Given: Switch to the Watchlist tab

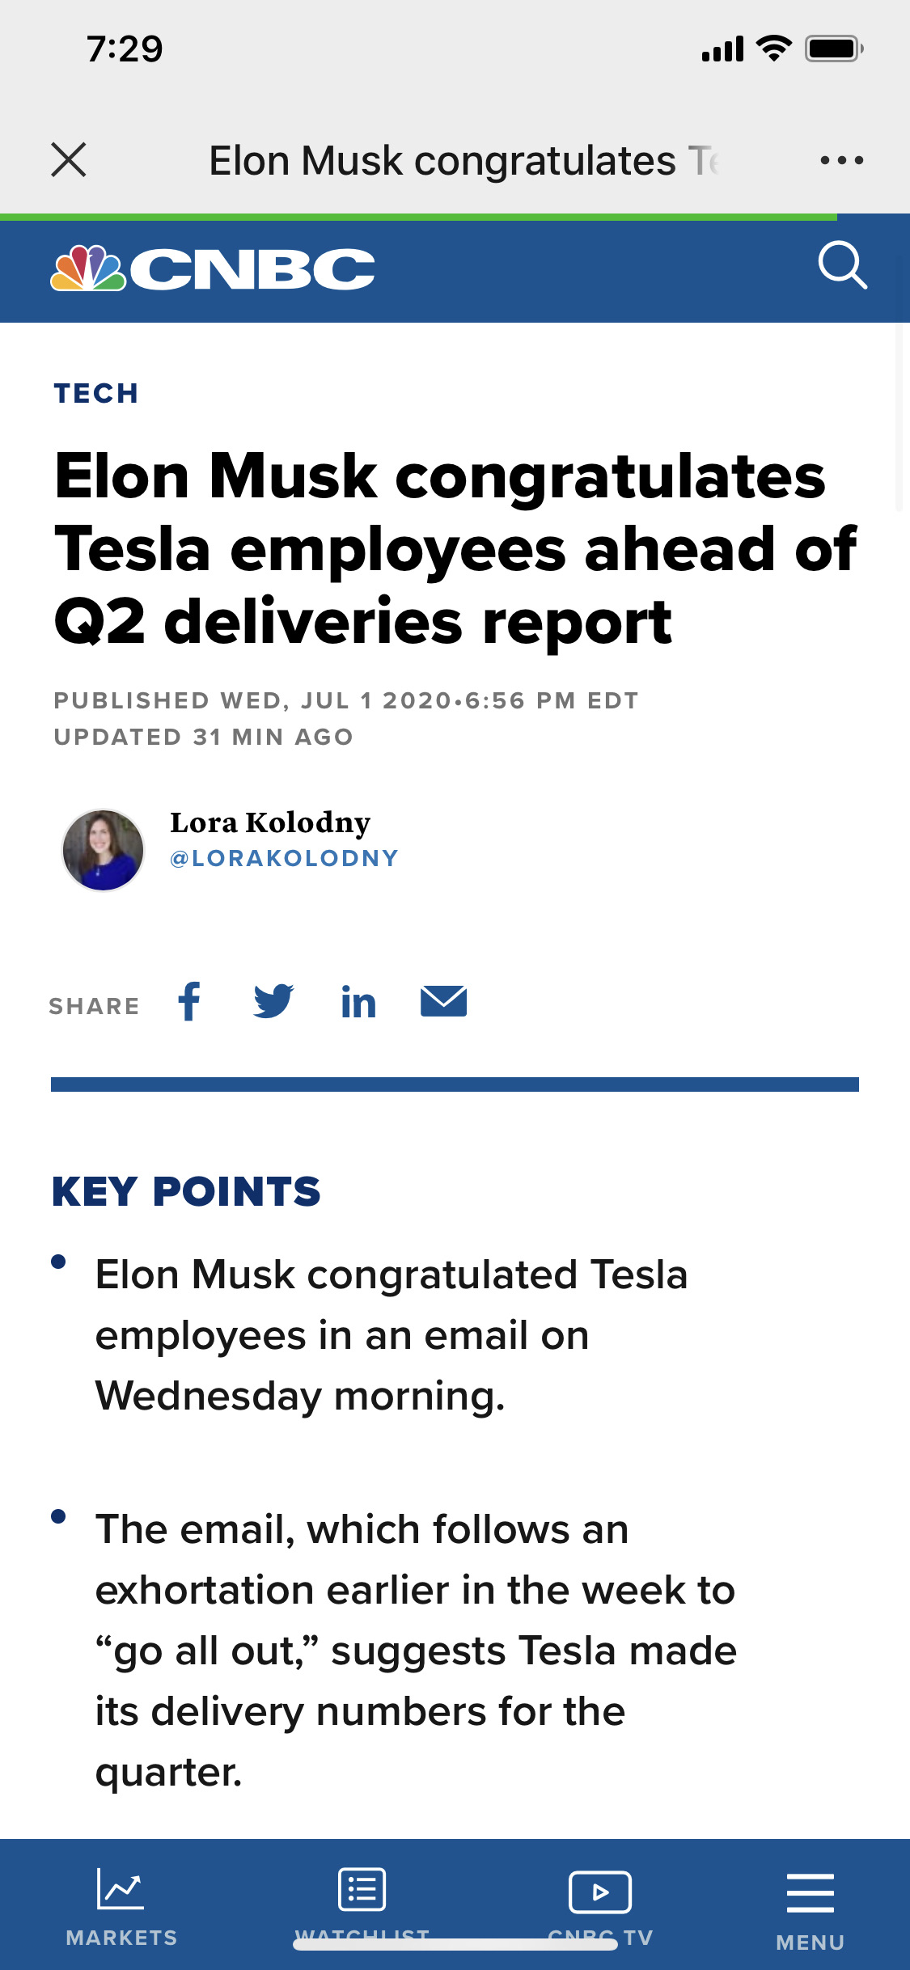Looking at the screenshot, I should tap(362, 1906).
